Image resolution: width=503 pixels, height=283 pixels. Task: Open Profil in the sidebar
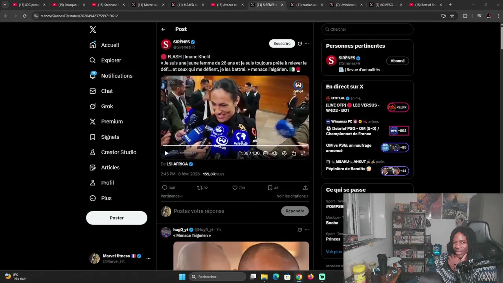pos(101,183)
